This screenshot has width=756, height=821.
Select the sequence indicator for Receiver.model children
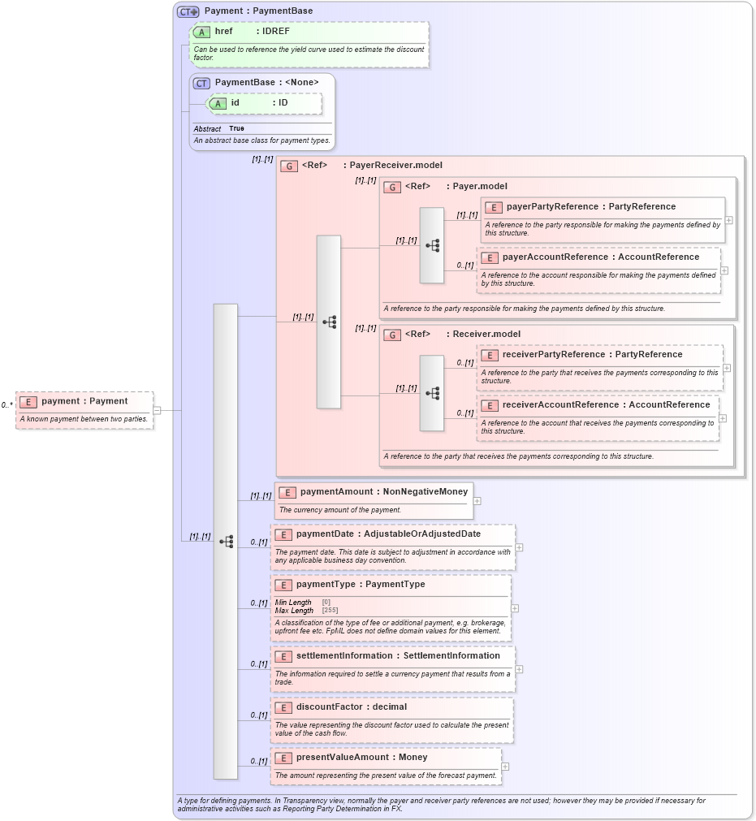pyautogui.click(x=434, y=391)
